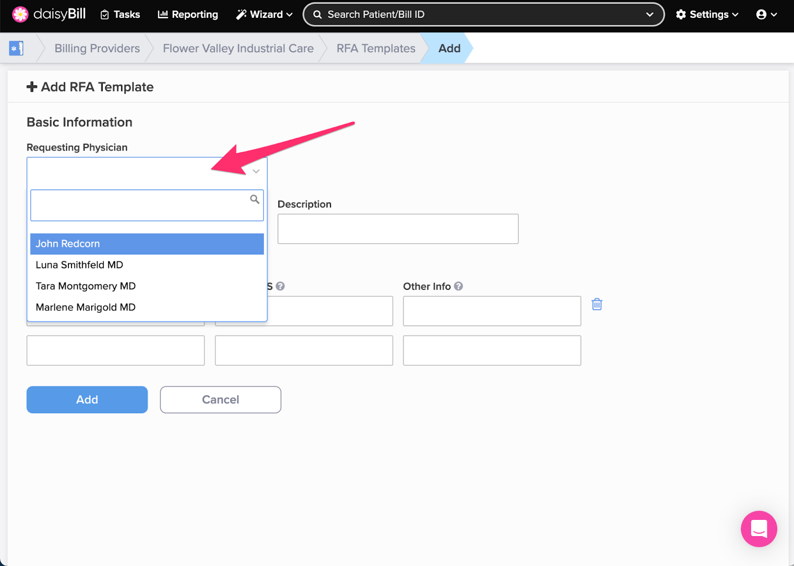The height and width of the screenshot is (566, 794).
Task: Expand the Search Patient/Bill ID dropdown arrow
Action: tap(649, 14)
